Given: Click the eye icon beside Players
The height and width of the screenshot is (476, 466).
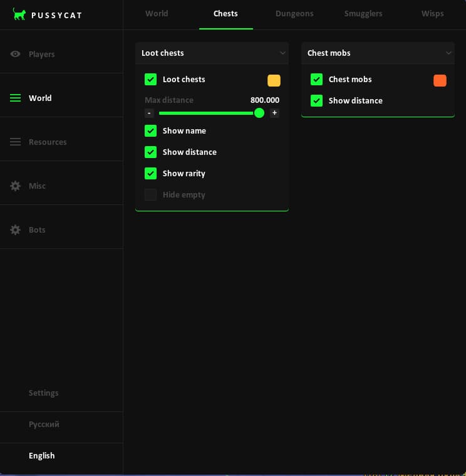Looking at the screenshot, I should pyautogui.click(x=15, y=54).
